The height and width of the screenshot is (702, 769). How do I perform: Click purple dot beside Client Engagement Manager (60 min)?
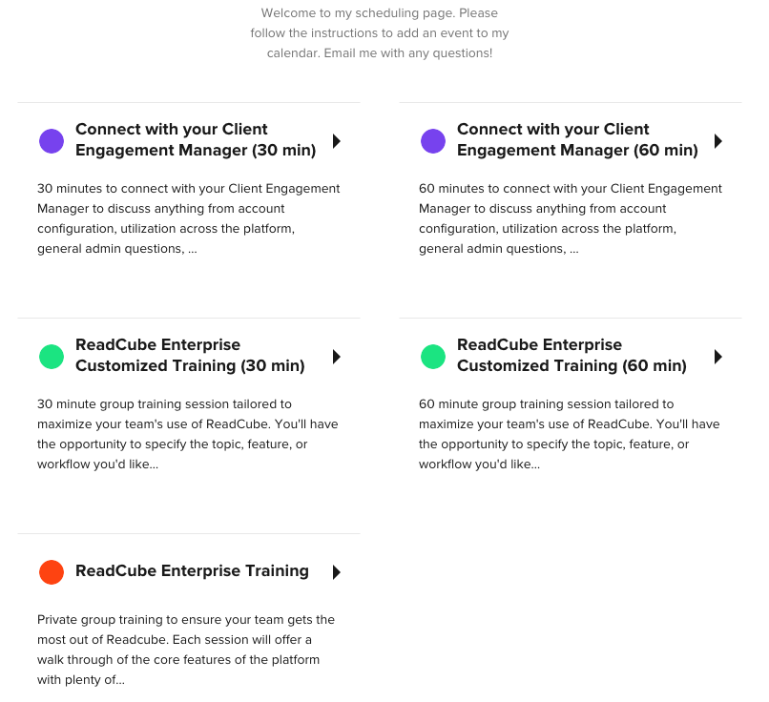433,141
